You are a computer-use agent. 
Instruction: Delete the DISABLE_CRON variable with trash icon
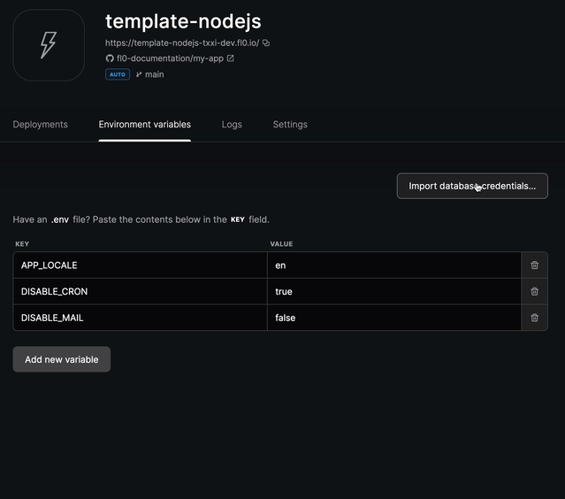(534, 291)
